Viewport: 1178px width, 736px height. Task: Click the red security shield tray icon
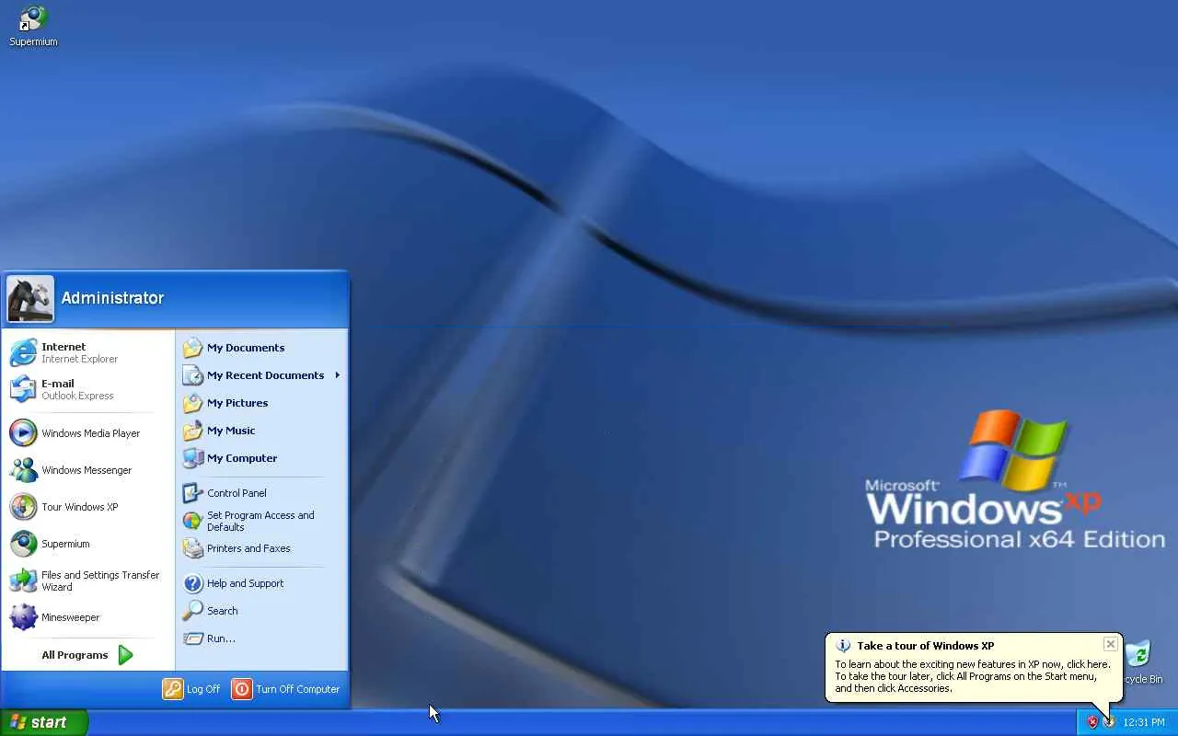pyautogui.click(x=1092, y=722)
